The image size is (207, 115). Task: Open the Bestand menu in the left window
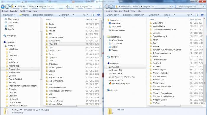5,11
